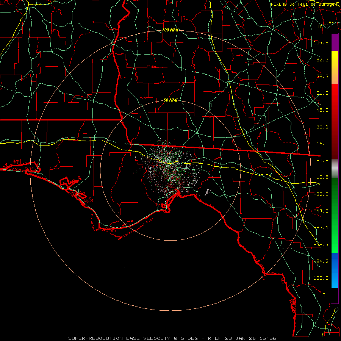Click the -78.7 velocity scale value
The width and height of the screenshot is (341, 341).
pyautogui.click(x=321, y=245)
